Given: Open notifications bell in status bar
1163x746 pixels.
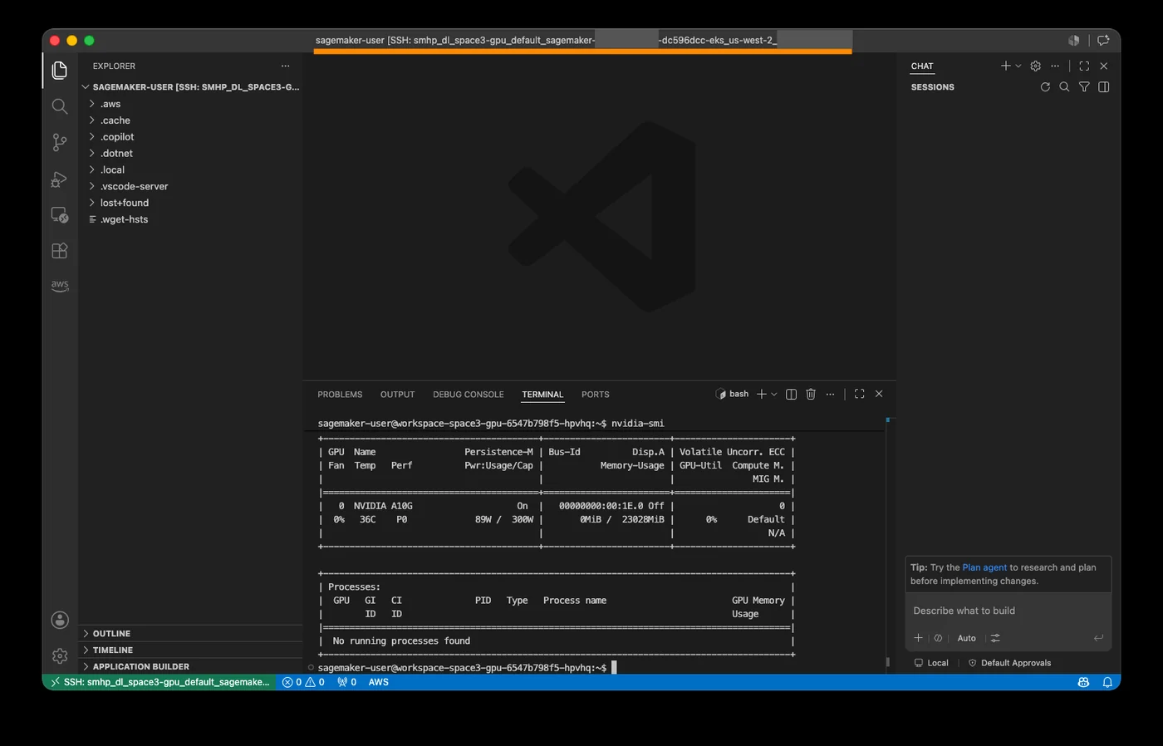Looking at the screenshot, I should click(x=1107, y=682).
